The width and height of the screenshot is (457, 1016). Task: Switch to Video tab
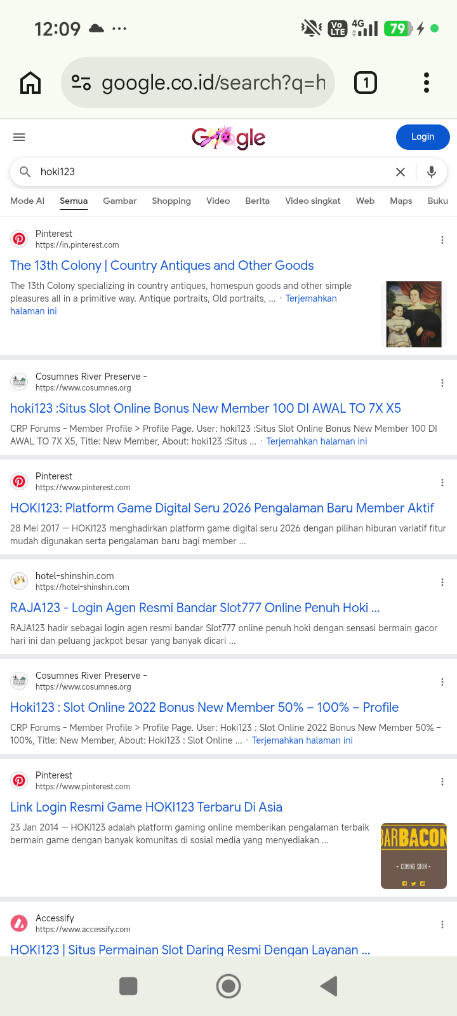tap(218, 201)
